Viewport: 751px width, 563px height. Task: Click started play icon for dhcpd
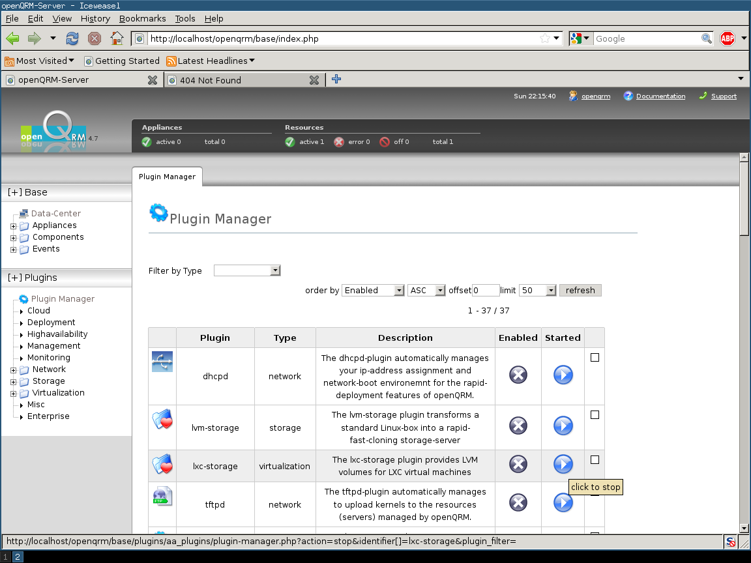563,375
